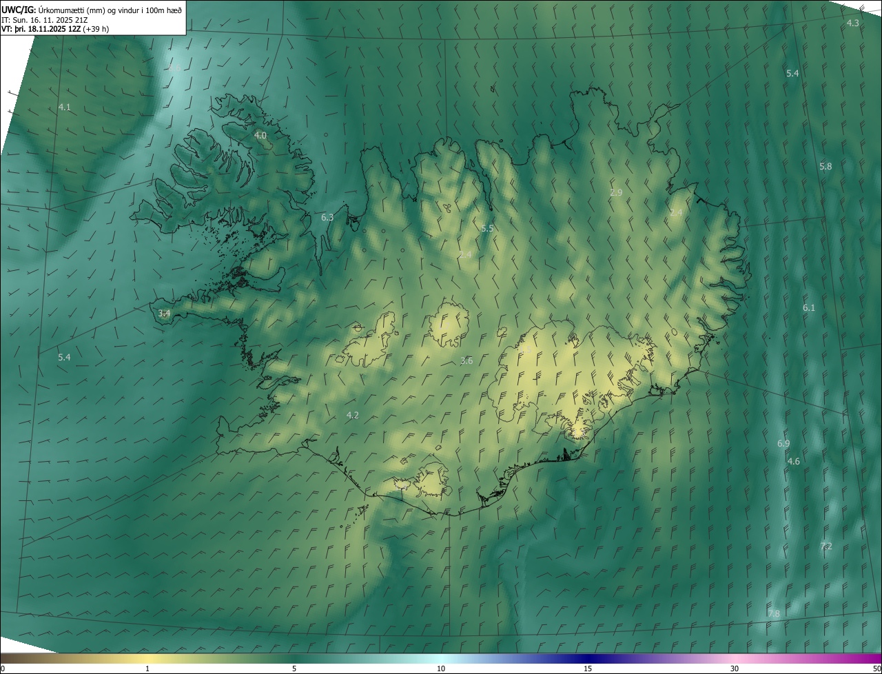Click the 4.3 value label
The height and width of the screenshot is (674, 882).
tap(852, 23)
